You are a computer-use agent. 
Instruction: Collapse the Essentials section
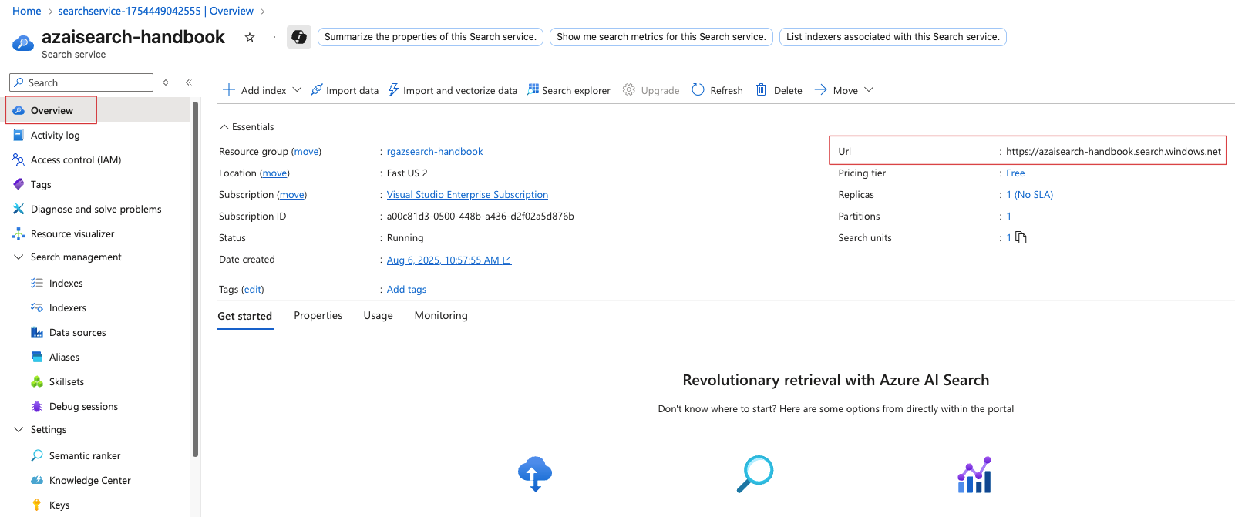click(224, 126)
